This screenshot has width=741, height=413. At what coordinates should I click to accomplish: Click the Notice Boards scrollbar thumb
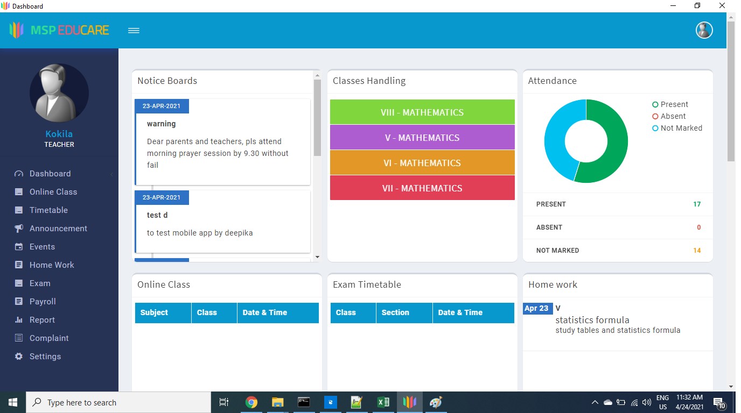(317, 118)
